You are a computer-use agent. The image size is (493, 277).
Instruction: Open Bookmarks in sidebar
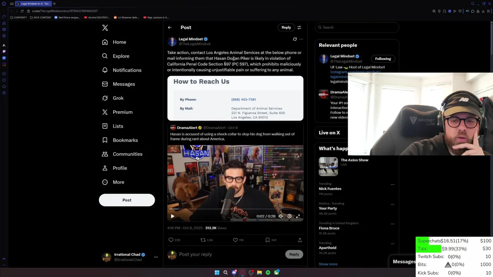tap(120, 140)
